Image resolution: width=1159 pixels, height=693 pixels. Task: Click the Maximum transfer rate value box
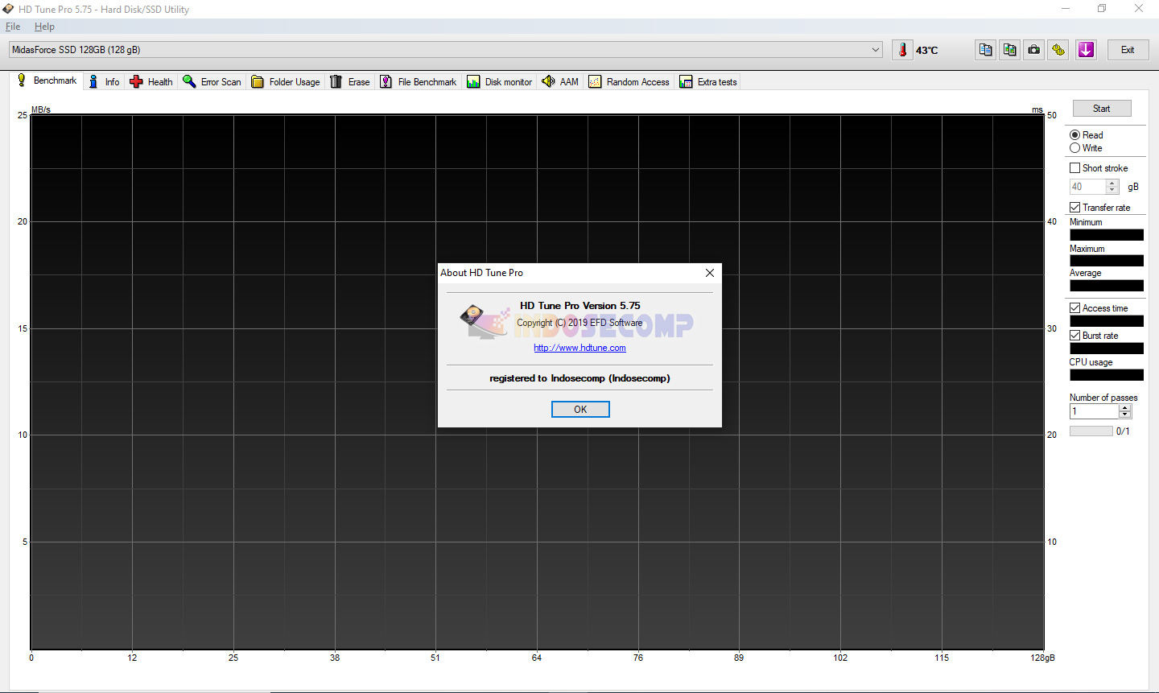point(1107,261)
